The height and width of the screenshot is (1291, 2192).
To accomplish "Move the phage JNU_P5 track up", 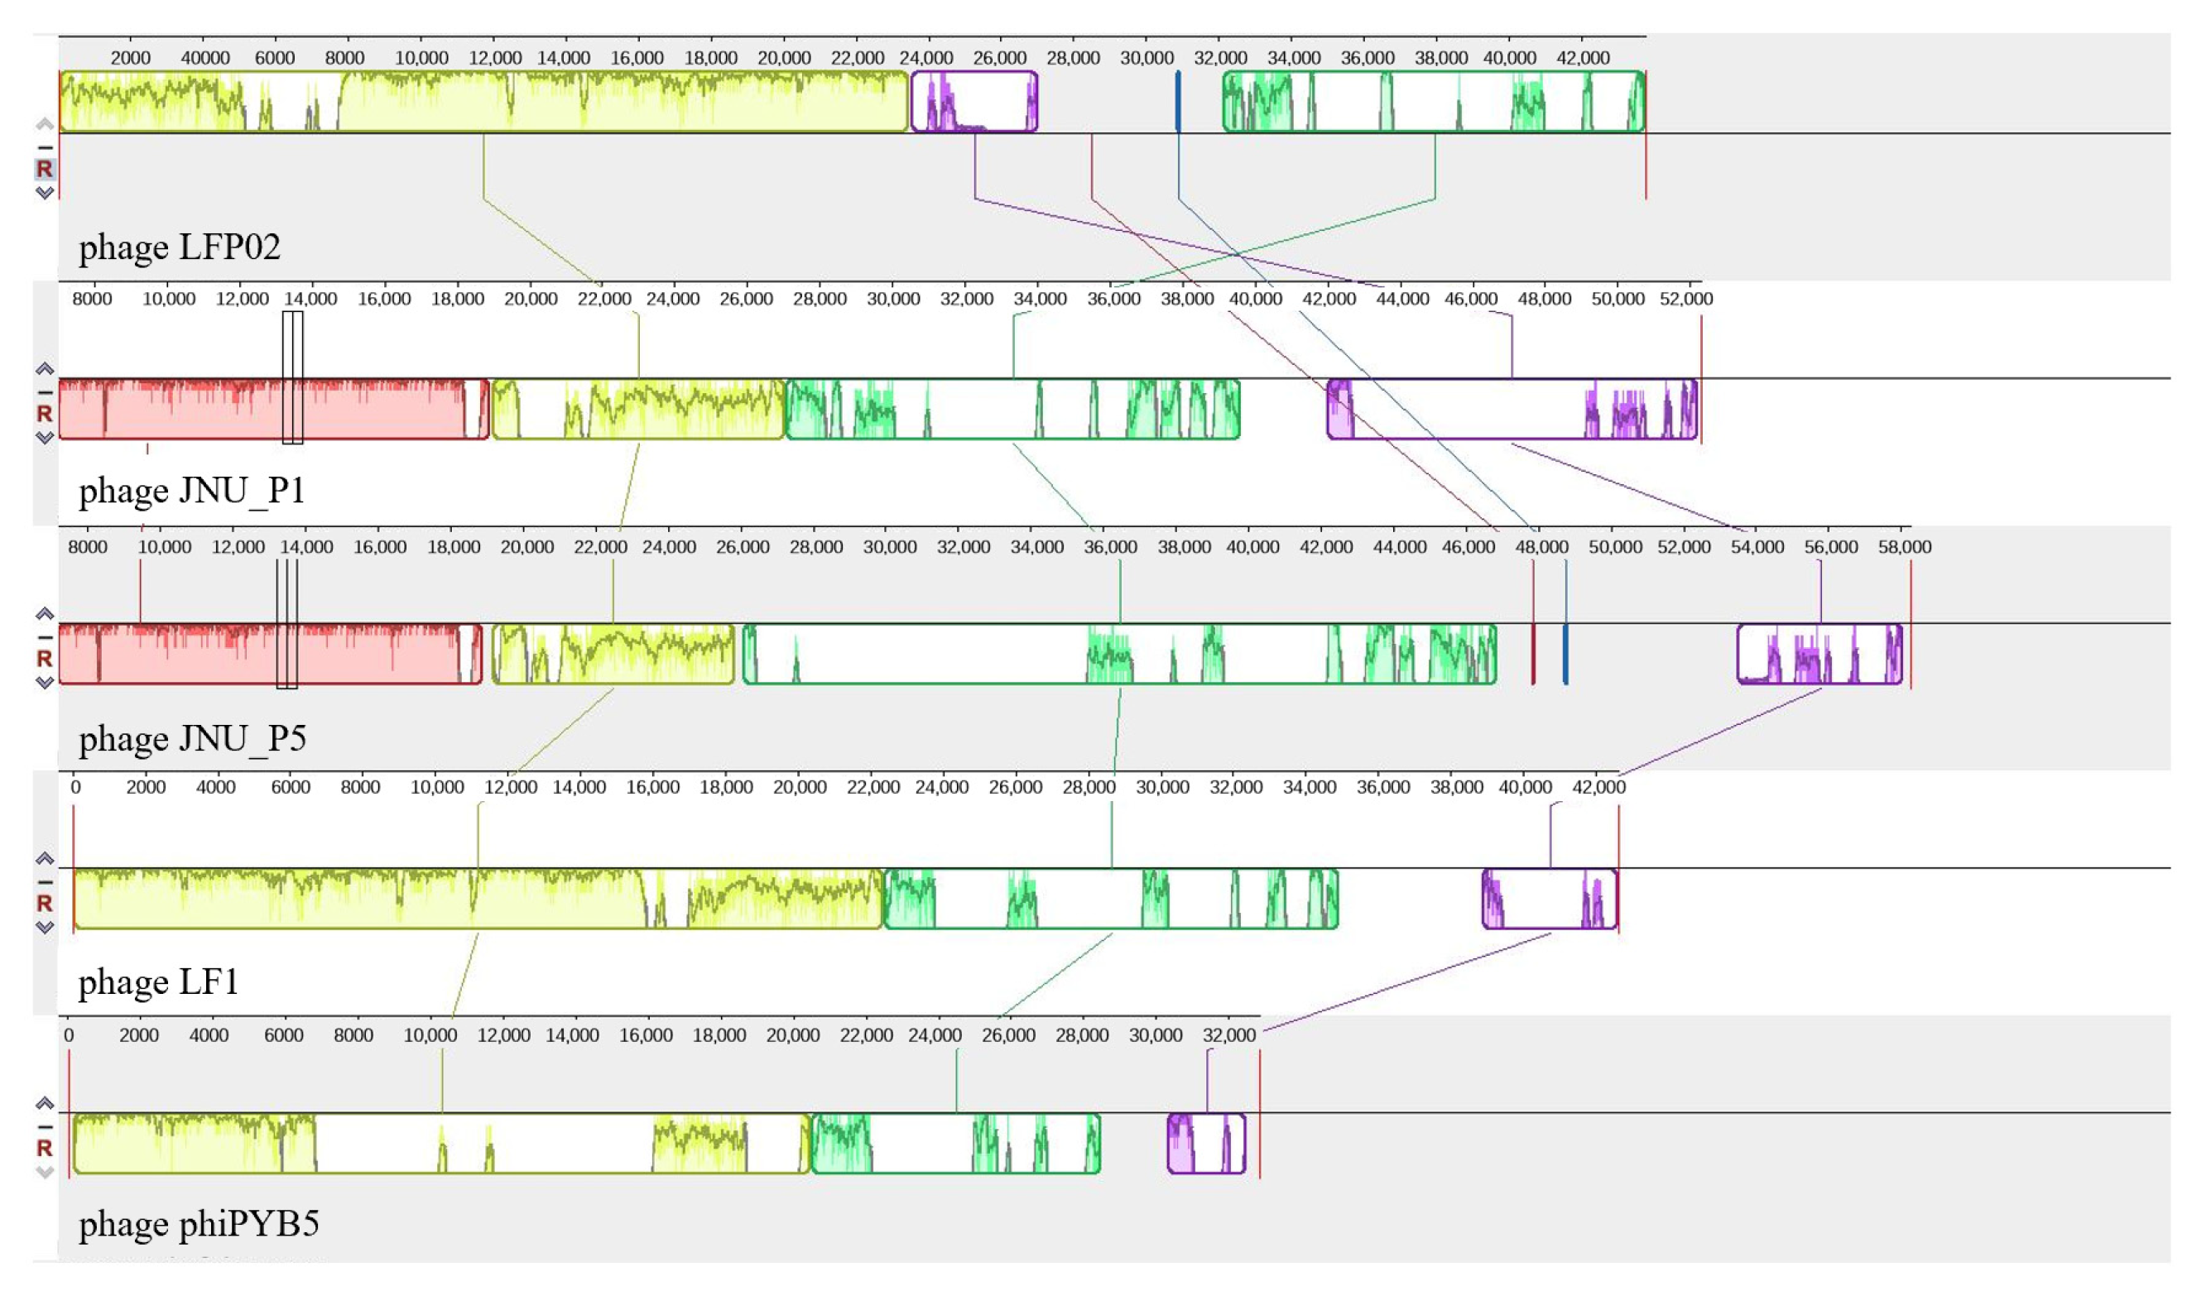I will (45, 614).
